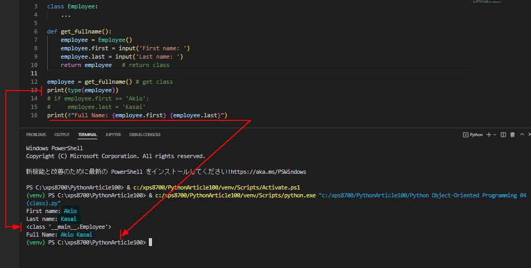Image resolution: width=531 pixels, height=268 pixels.
Task: Select the TERMINAL tab
Action: (88, 135)
